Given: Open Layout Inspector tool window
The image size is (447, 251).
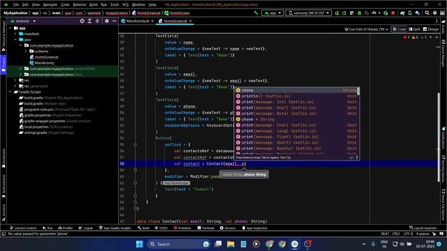Looking at the screenshot, I should pyautogui.click(x=423, y=228).
